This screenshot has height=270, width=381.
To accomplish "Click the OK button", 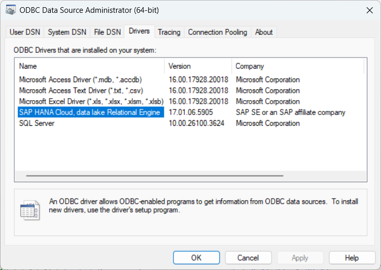I will coord(196,258).
